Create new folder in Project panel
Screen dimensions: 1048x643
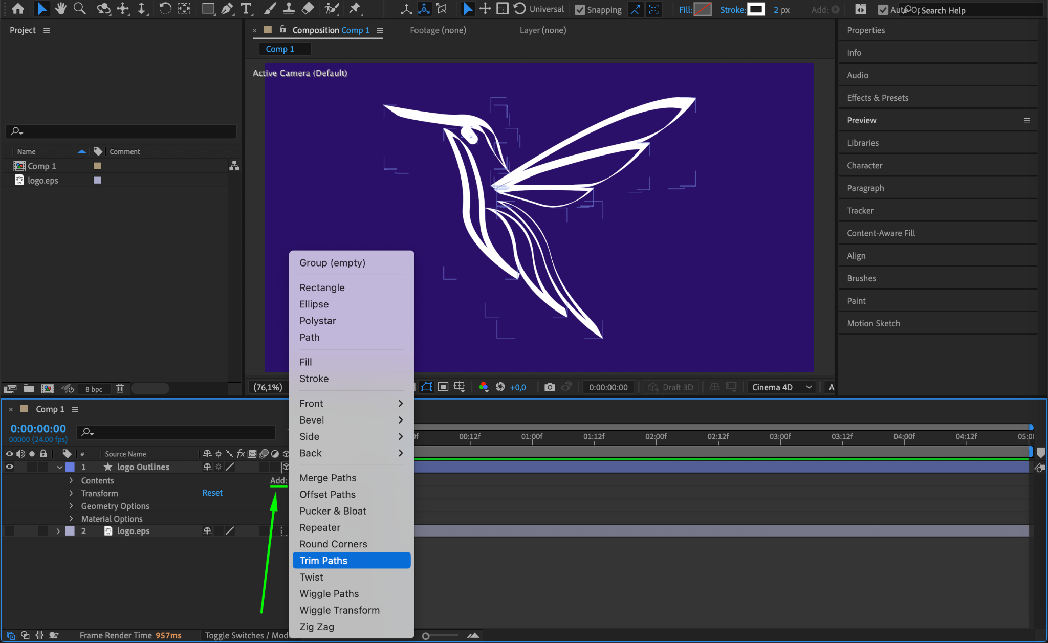click(29, 389)
